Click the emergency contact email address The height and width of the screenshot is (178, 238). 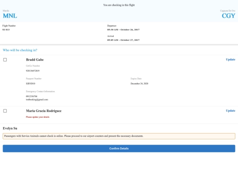click(x=37, y=100)
